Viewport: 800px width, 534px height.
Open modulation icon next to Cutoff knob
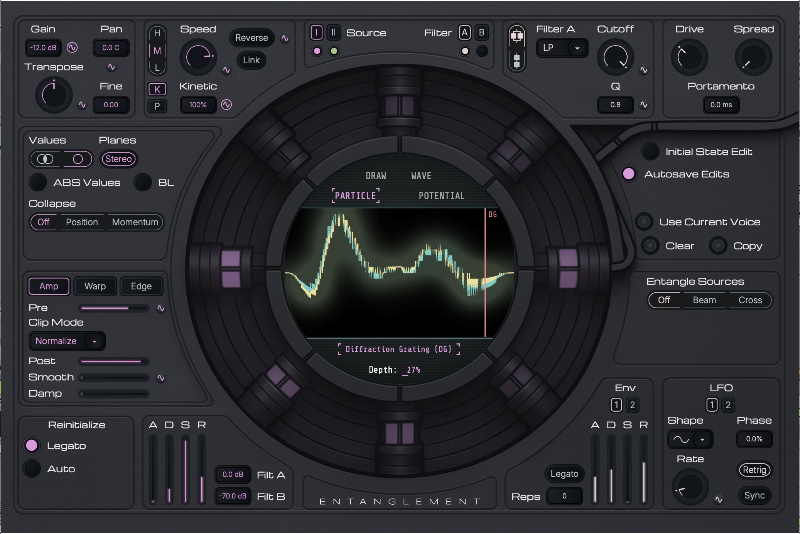[x=643, y=70]
